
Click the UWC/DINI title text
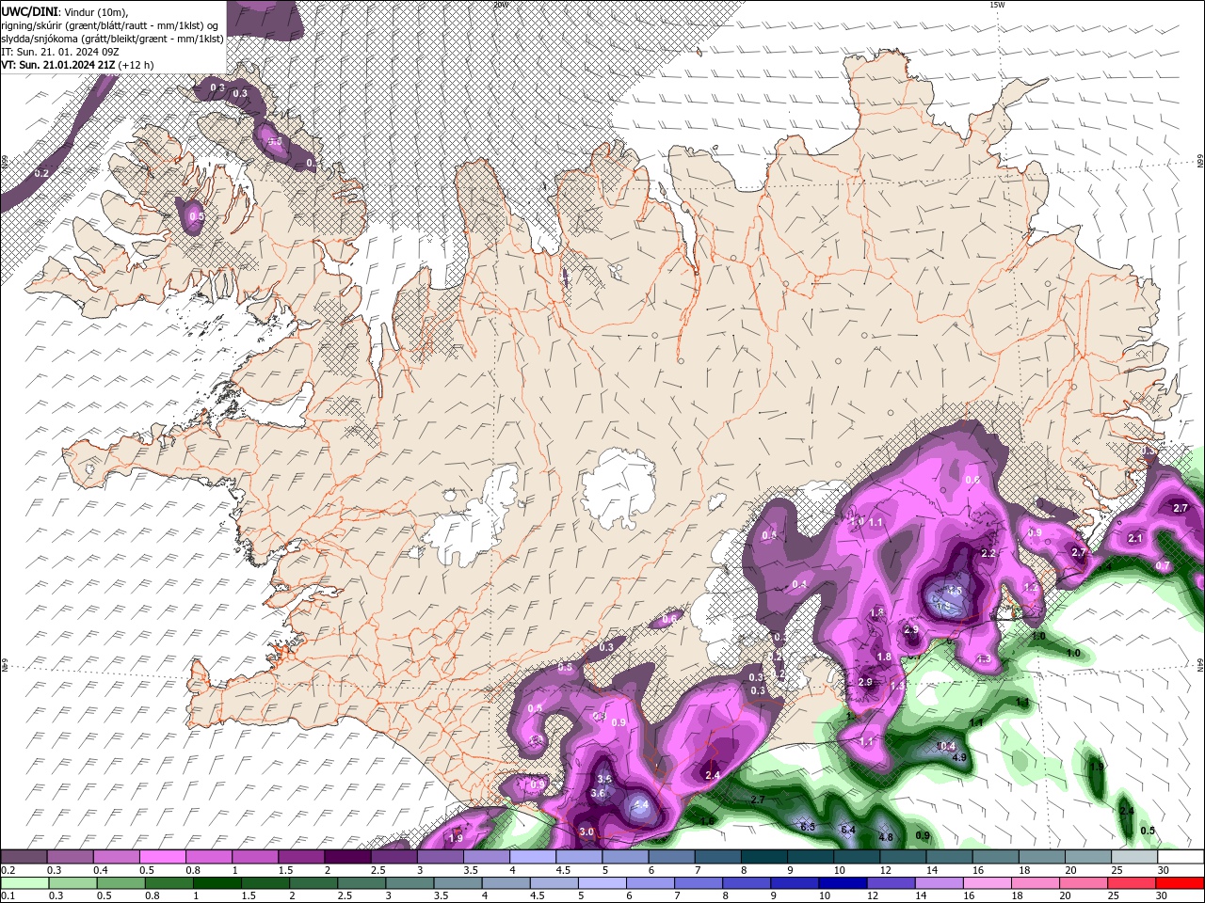[x=29, y=10]
